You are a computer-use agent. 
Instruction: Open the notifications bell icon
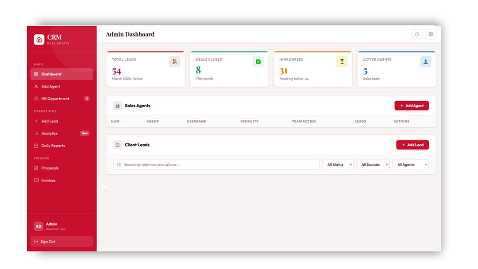tap(417, 34)
